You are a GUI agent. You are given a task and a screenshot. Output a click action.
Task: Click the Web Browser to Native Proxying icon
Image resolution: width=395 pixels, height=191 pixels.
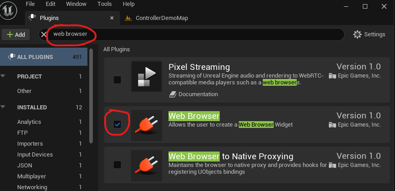146,166
